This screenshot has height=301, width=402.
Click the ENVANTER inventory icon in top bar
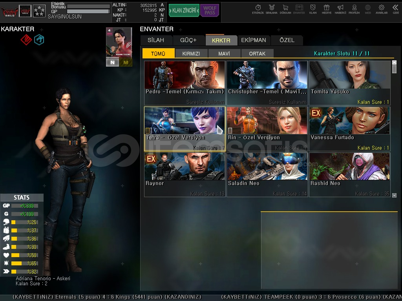coord(299,9)
